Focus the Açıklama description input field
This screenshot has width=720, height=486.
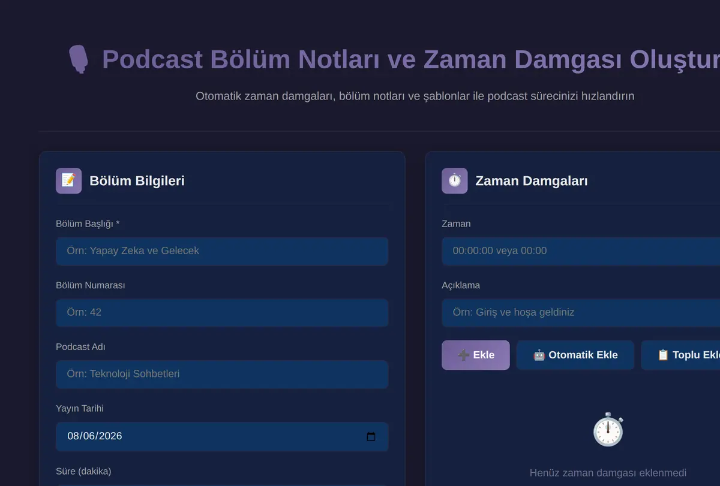pyautogui.click(x=581, y=312)
